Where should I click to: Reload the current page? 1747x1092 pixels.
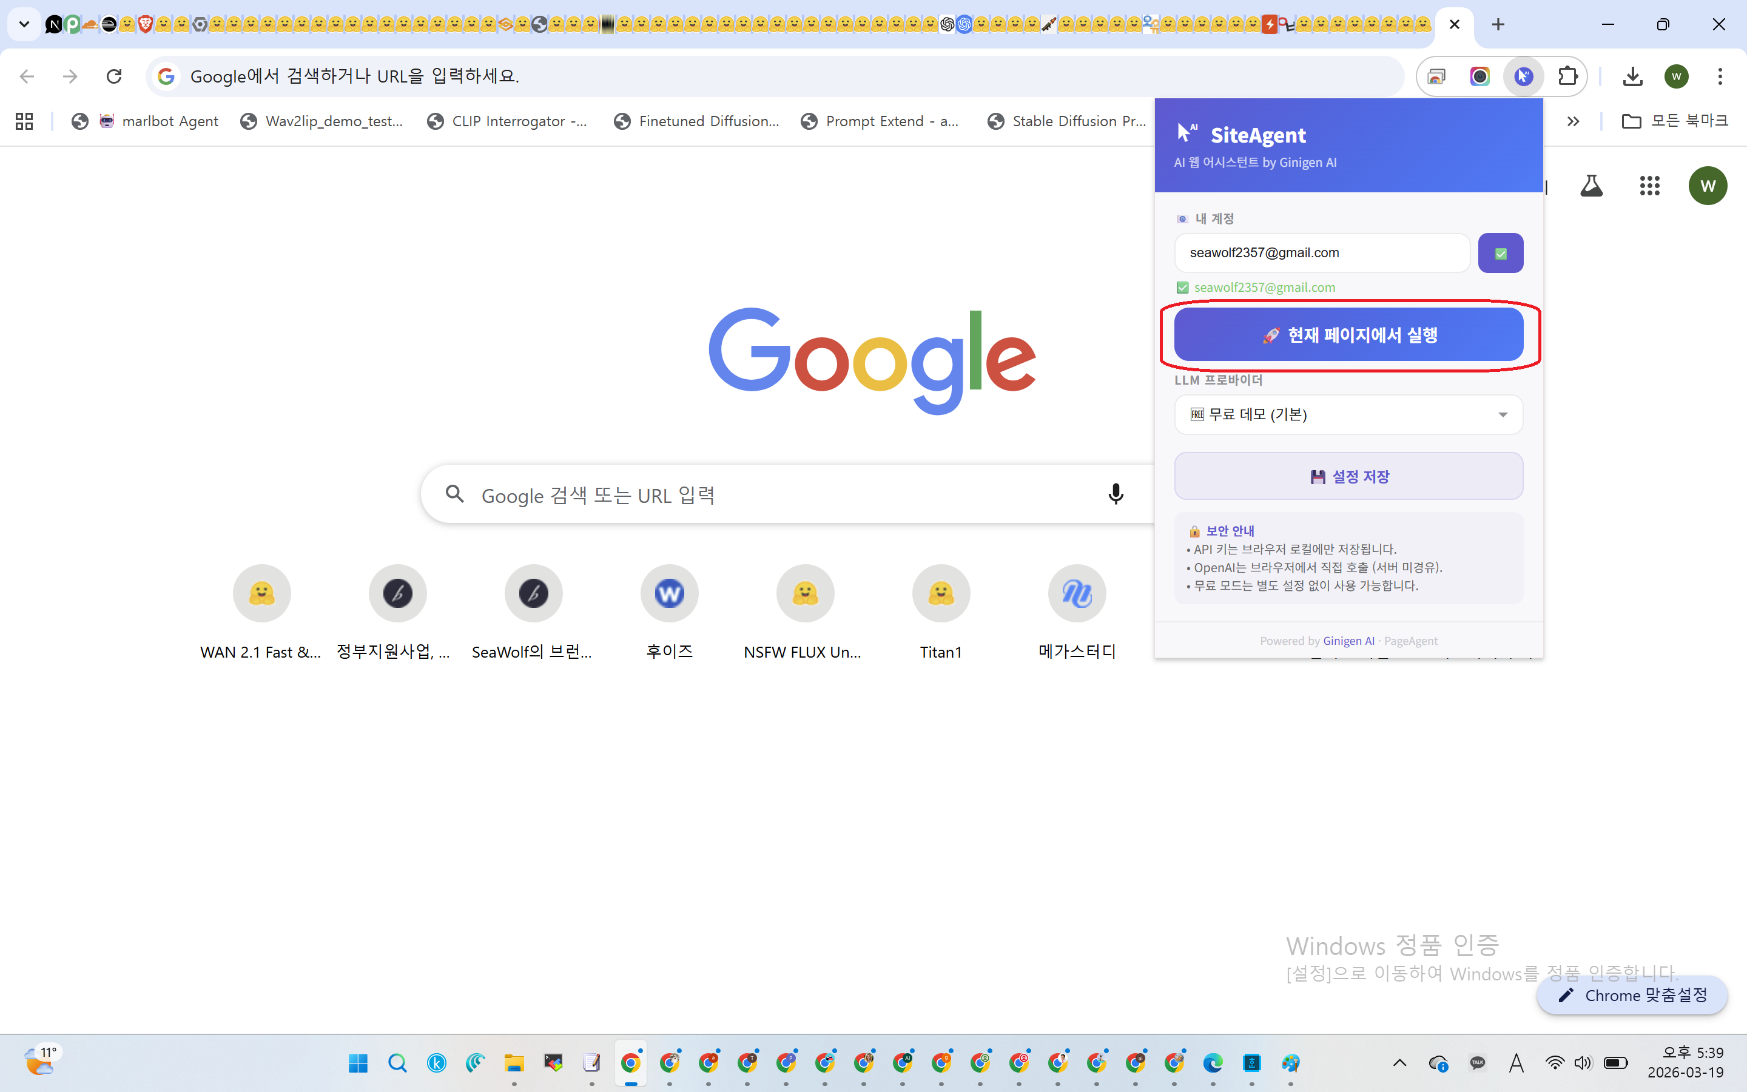[x=113, y=76]
